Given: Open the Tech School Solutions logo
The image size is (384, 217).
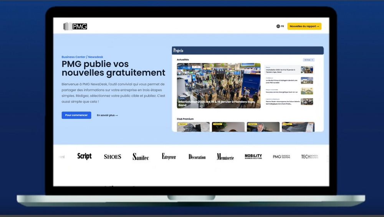Looking at the screenshot, I should (x=310, y=157).
